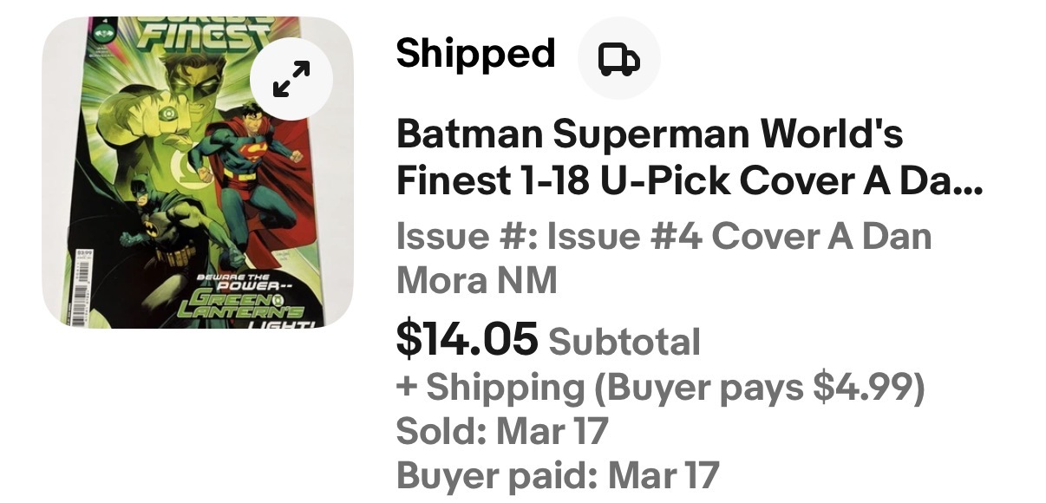
Task: Click the expand image arrows icon
Action: click(291, 81)
